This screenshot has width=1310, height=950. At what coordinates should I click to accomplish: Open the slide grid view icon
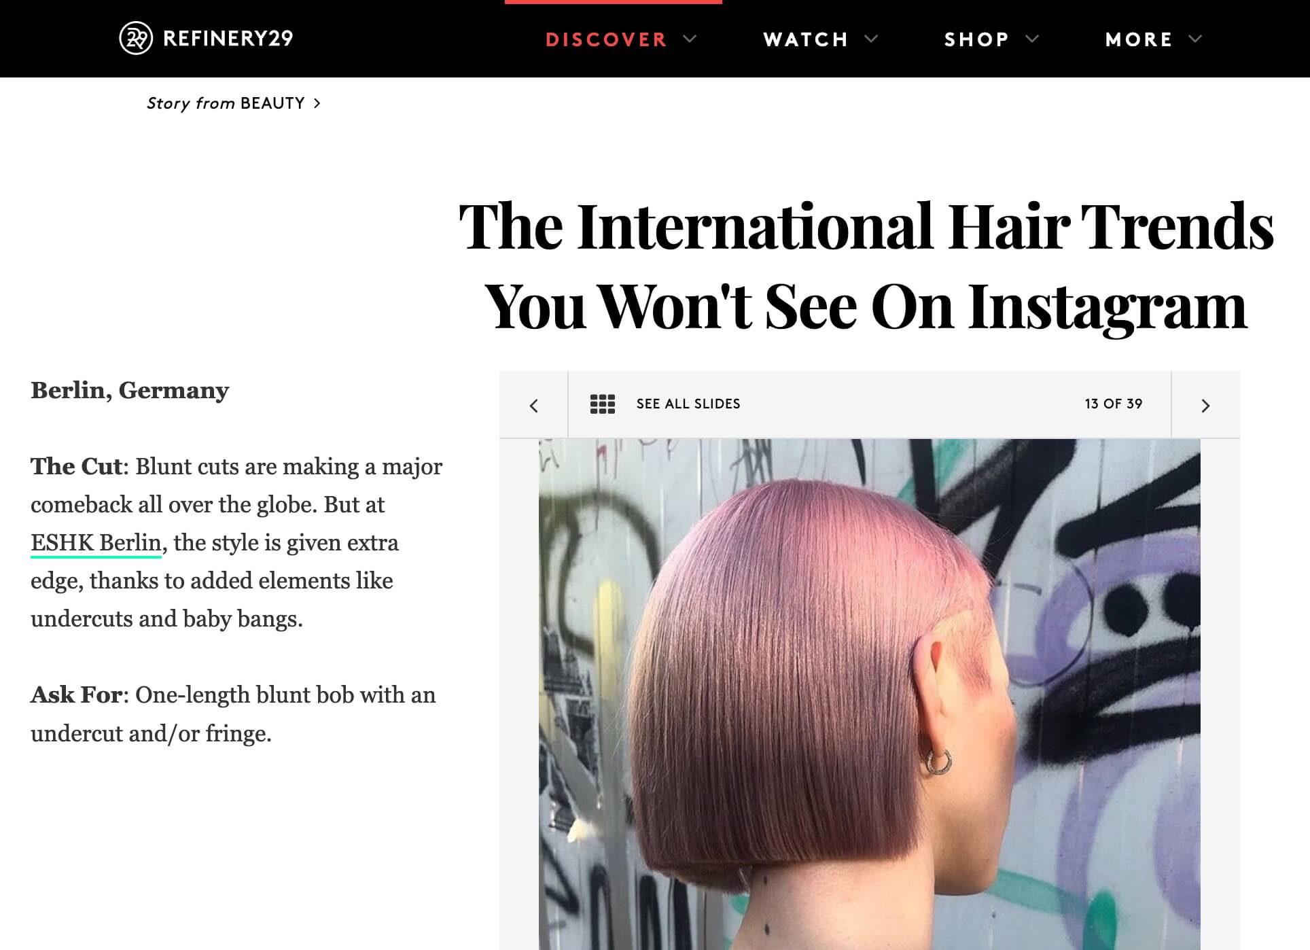[602, 404]
